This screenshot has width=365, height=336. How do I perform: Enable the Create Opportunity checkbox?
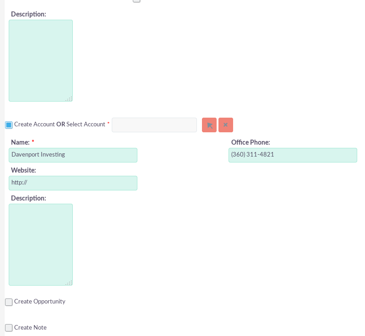pos(9,302)
